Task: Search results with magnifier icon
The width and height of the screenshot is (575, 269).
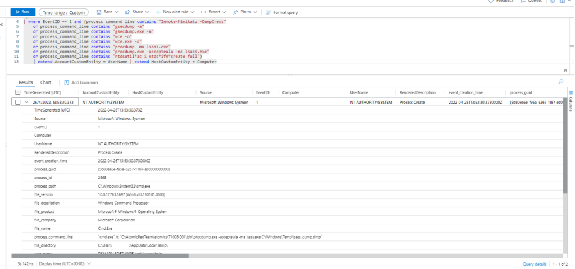Action: [x=560, y=82]
